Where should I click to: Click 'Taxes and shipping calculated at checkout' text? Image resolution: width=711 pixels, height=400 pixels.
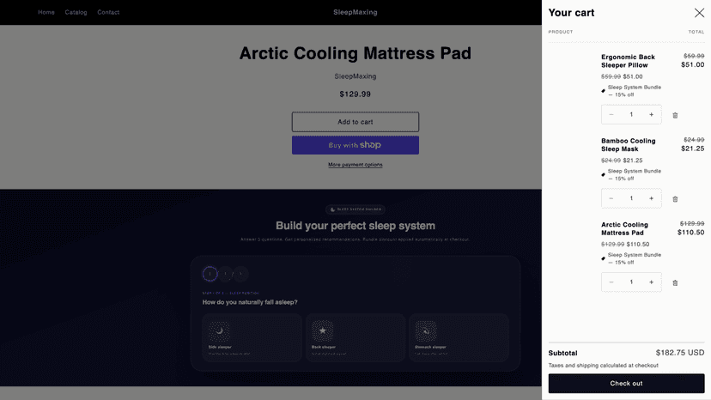pos(603,366)
